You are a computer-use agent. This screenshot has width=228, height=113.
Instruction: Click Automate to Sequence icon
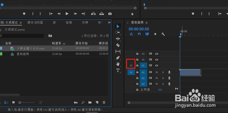pyautogui.click(x=76, y=103)
